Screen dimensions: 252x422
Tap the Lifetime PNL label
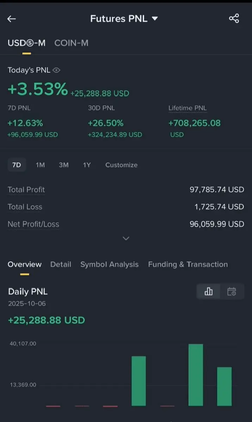pyautogui.click(x=188, y=108)
